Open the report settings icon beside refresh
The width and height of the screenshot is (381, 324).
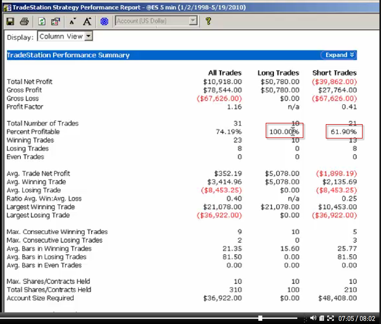click(55, 21)
